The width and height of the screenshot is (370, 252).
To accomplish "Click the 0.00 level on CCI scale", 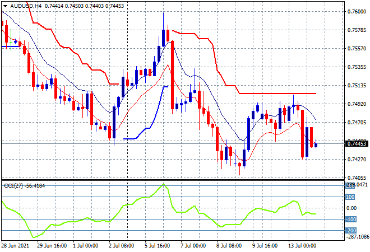I will click(x=351, y=208).
